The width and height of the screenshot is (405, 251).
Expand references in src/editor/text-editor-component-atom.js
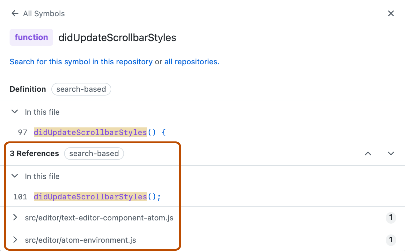(x=15, y=218)
